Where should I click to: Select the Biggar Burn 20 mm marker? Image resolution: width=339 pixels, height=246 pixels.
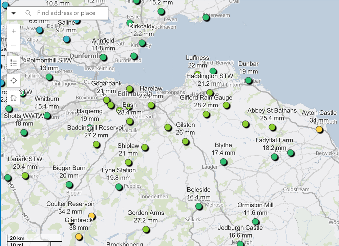coord(69,185)
